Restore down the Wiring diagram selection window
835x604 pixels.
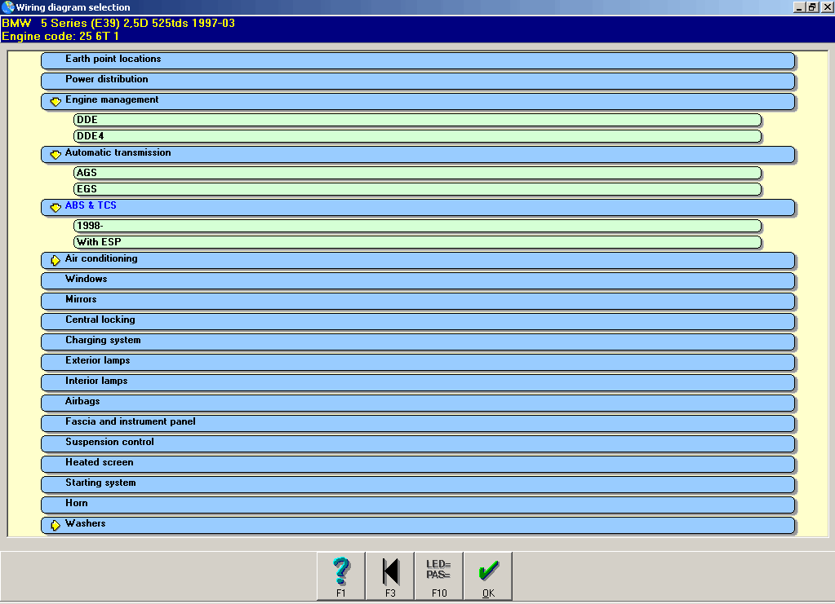point(811,7)
